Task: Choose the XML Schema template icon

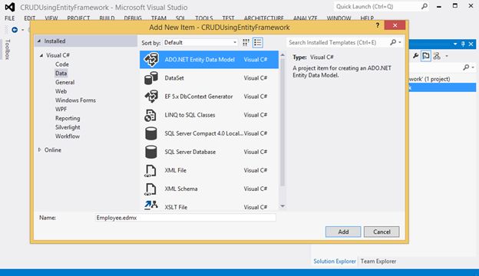Action: coord(150,189)
